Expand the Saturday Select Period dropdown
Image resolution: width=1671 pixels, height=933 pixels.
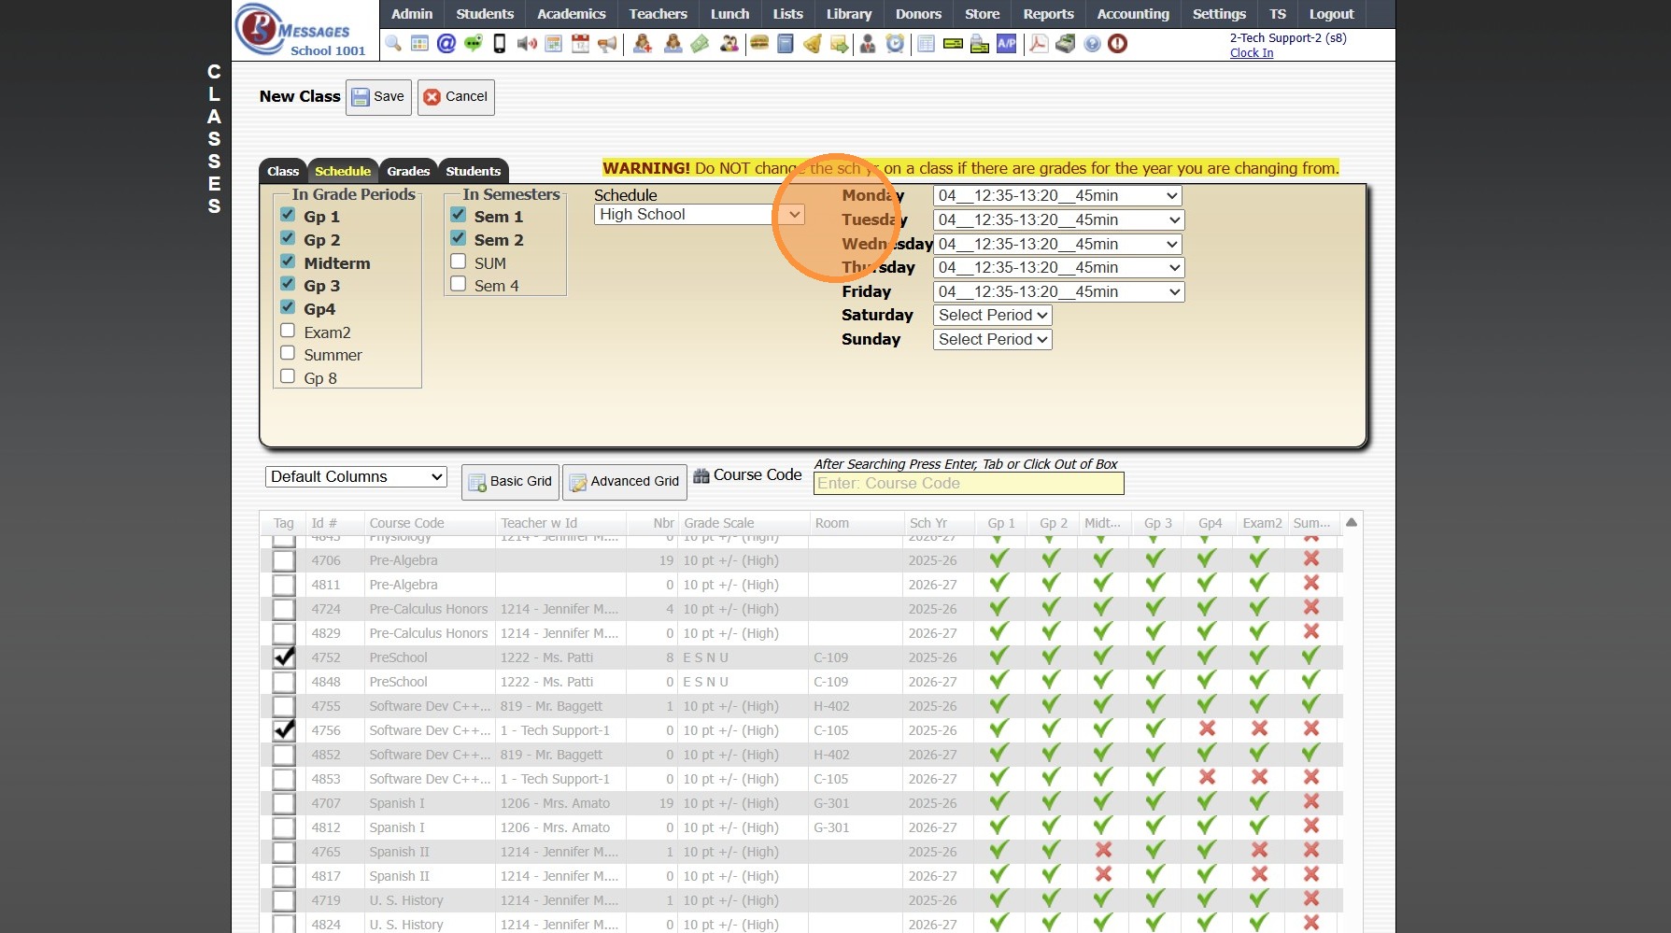(992, 316)
